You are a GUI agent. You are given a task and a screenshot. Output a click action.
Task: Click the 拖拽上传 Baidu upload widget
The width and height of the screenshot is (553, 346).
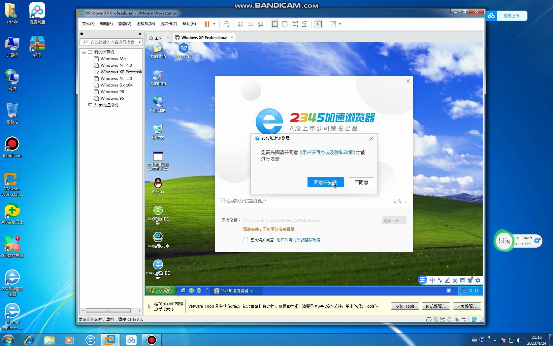click(506, 16)
